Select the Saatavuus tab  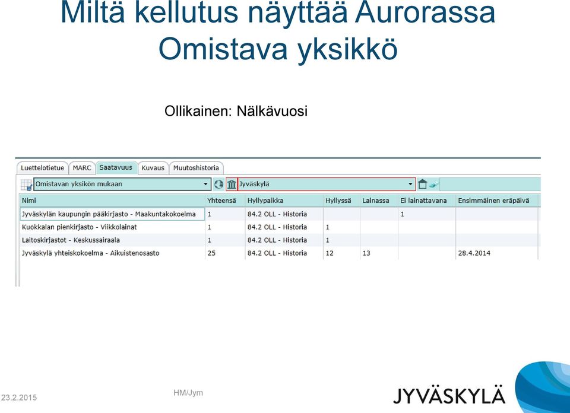(116, 167)
